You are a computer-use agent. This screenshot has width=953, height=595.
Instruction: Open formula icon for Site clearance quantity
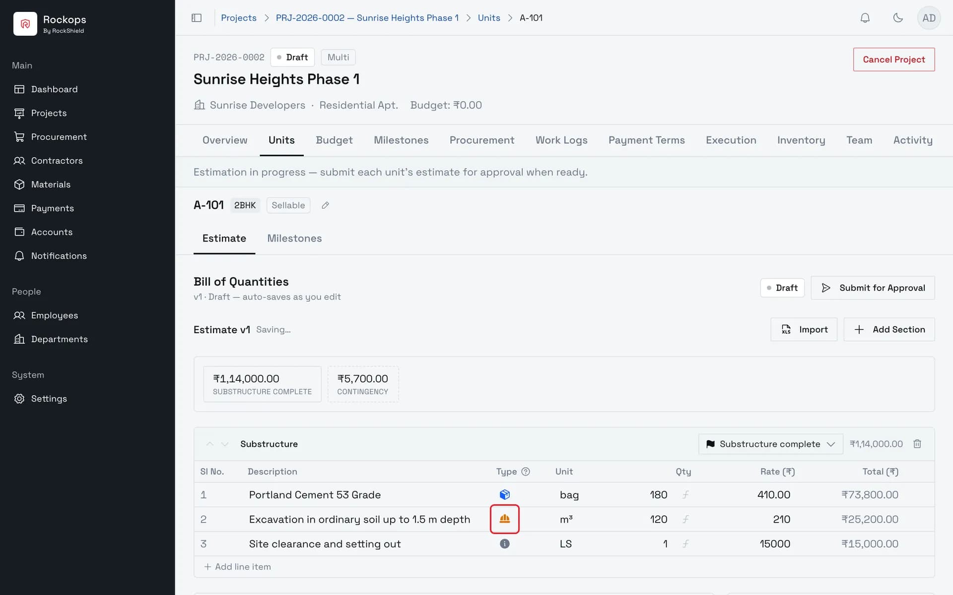[685, 543]
